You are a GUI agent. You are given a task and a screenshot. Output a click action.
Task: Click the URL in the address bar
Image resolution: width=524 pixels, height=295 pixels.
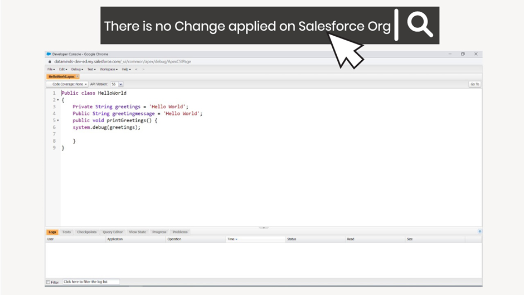(x=123, y=61)
